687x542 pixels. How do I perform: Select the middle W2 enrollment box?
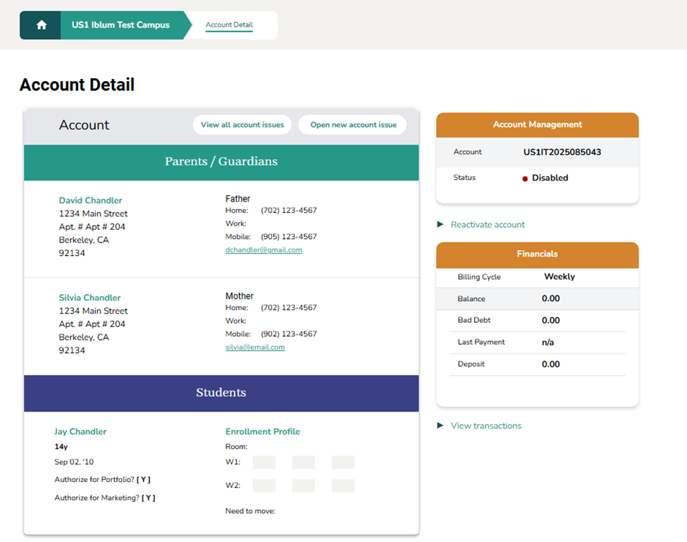pos(303,486)
